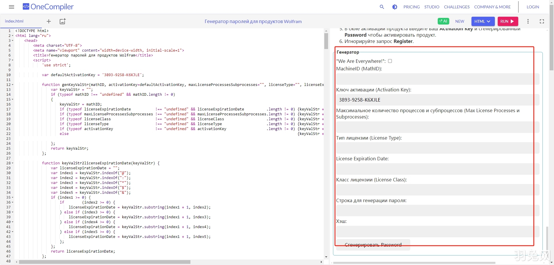The height and width of the screenshot is (265, 554).
Task: Check the "We Are Everywhere!" checkbox
Action: pos(390,61)
